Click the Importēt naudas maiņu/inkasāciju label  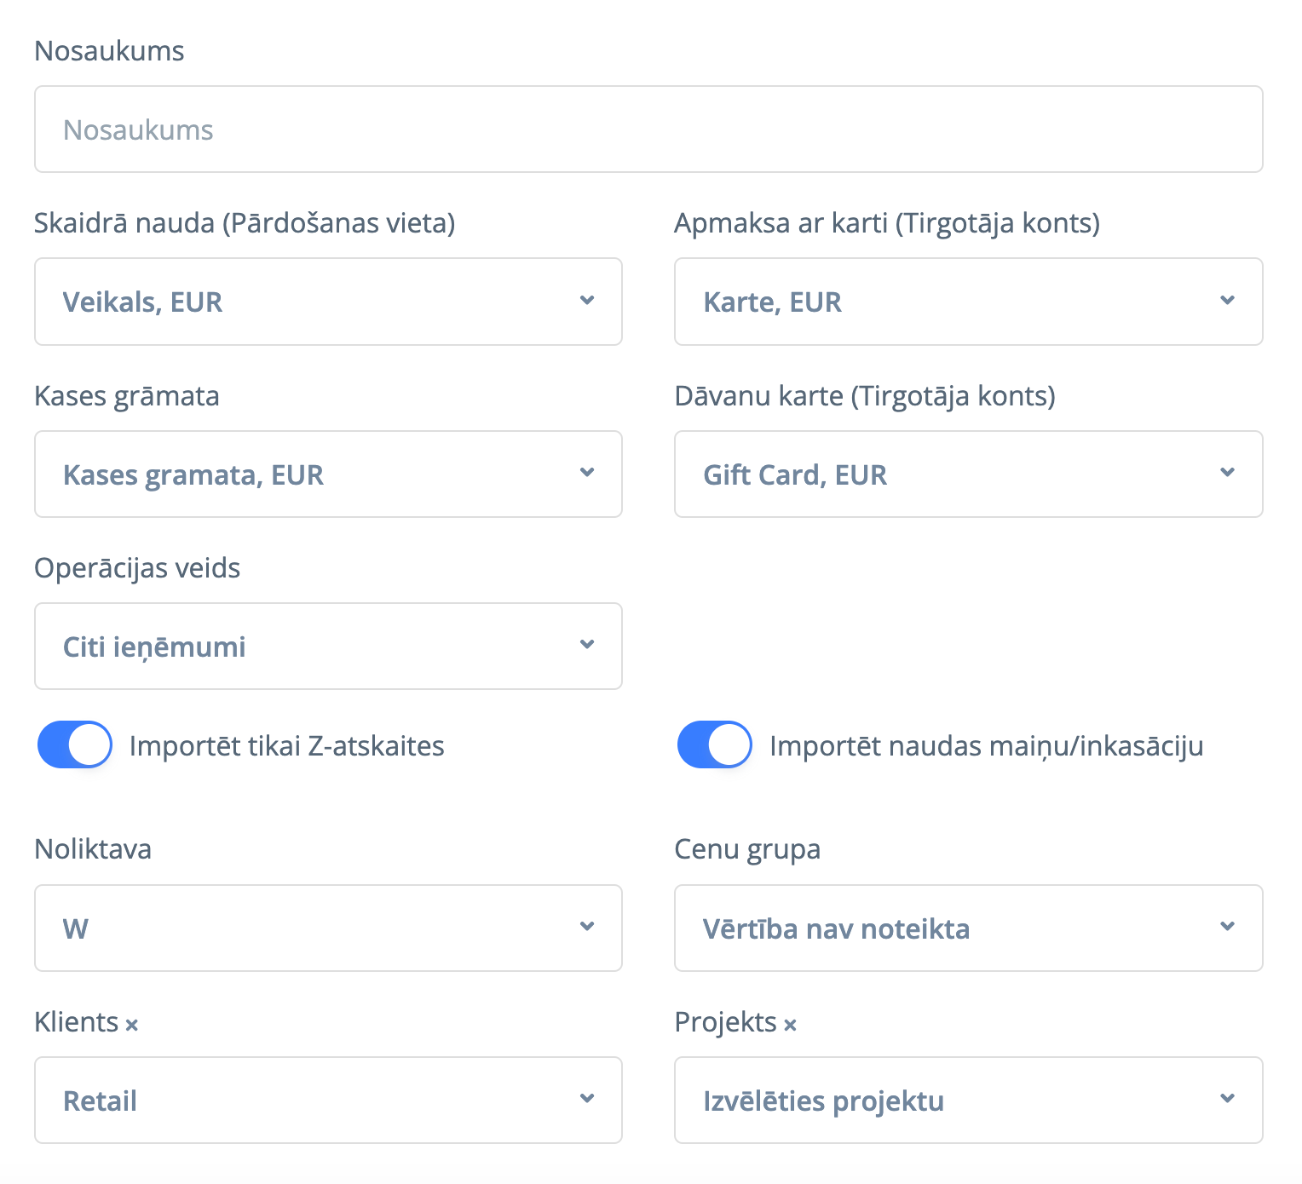[x=986, y=746]
